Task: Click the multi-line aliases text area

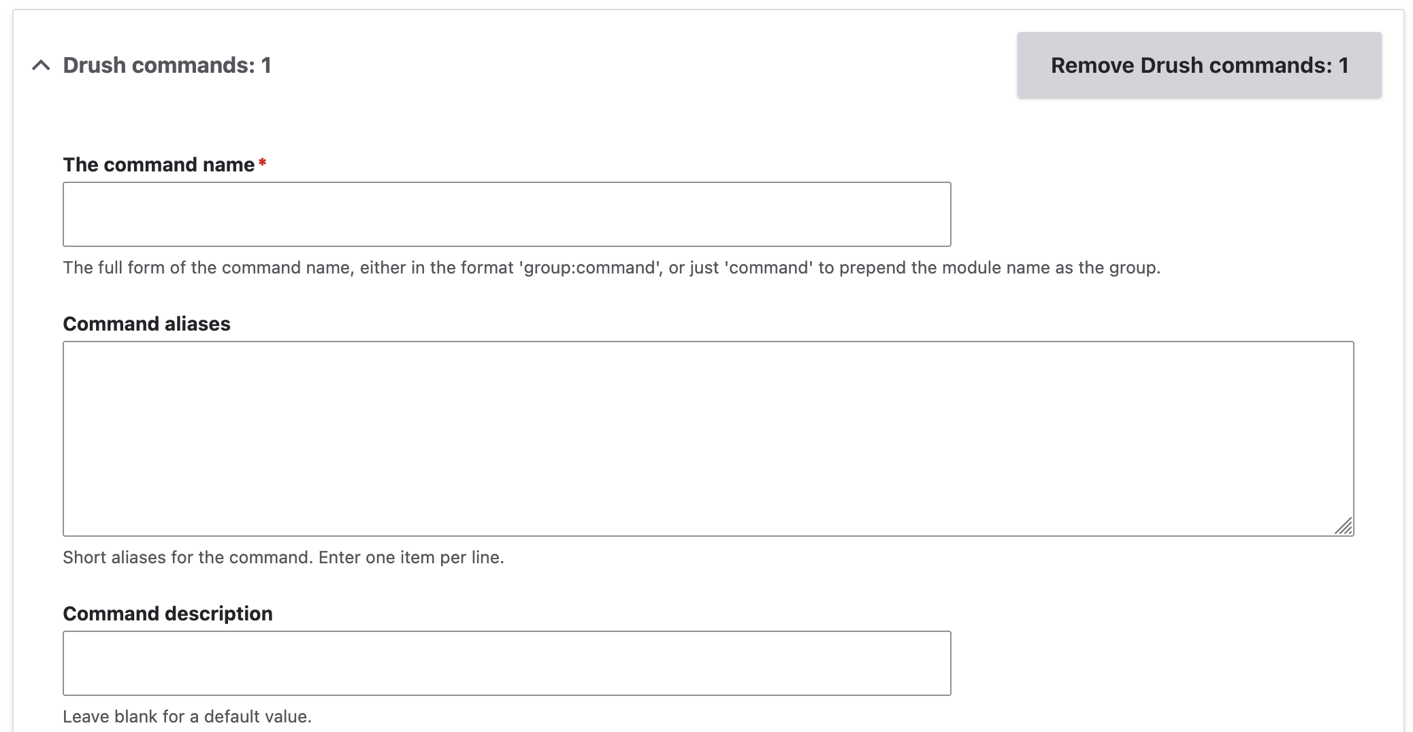Action: pos(708,439)
